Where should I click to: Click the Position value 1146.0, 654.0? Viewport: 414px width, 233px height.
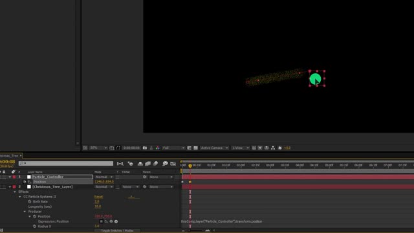[104, 182]
